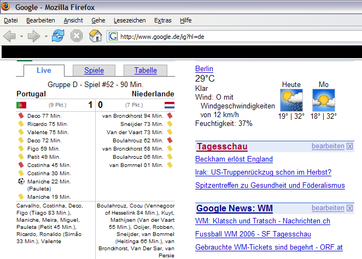Click the Niederlande team name

tap(153, 94)
